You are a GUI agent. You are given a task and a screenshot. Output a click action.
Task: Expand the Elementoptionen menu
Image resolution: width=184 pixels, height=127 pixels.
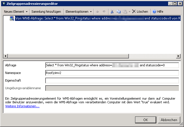(x=79, y=12)
